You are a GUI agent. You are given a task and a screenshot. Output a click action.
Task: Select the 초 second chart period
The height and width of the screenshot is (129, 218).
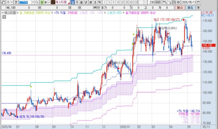(95, 2)
